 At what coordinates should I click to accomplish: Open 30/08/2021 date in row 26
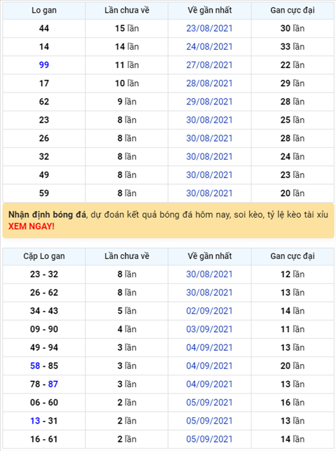click(x=209, y=139)
